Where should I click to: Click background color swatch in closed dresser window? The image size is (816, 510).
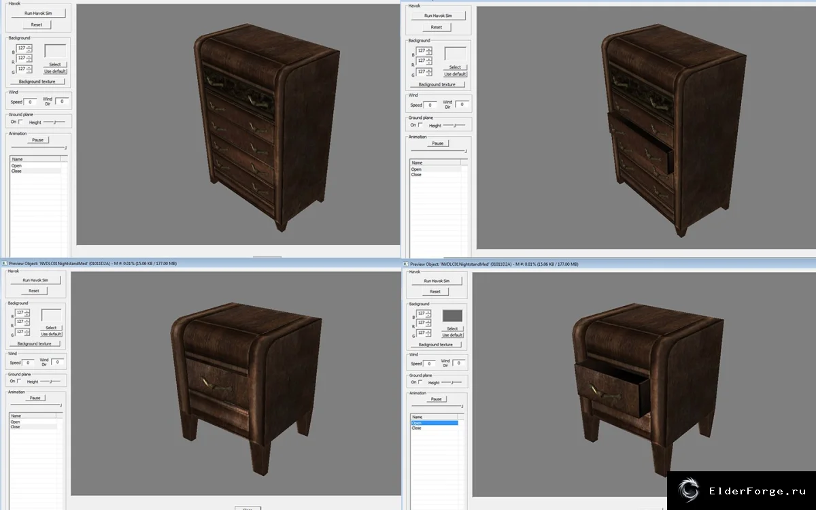point(55,51)
